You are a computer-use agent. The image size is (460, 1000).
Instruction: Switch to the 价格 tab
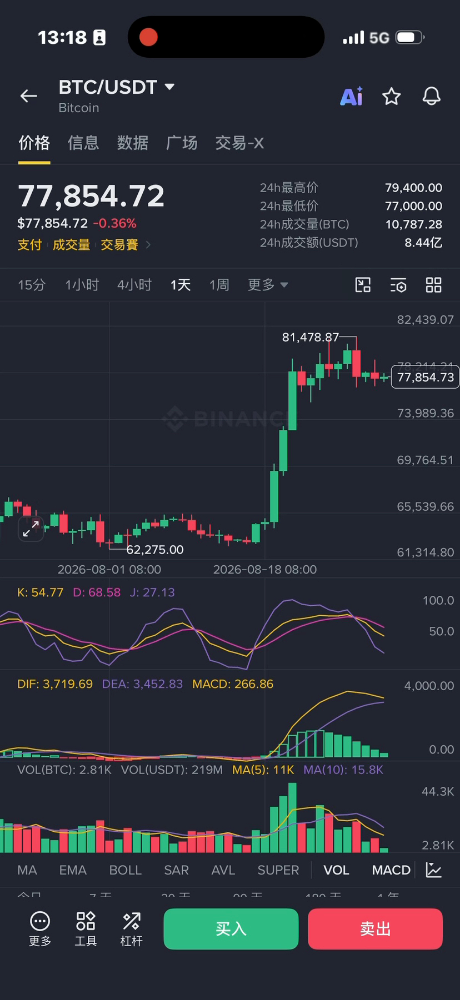pos(34,143)
